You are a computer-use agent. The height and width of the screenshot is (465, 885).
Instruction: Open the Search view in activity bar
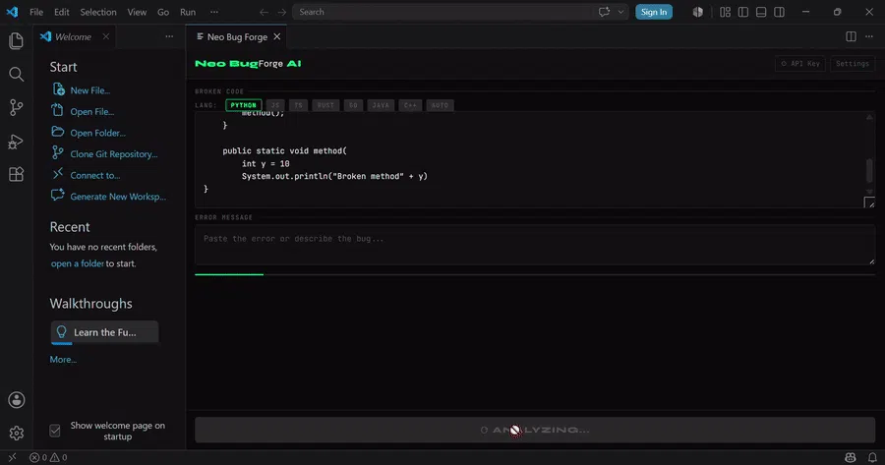[16, 74]
